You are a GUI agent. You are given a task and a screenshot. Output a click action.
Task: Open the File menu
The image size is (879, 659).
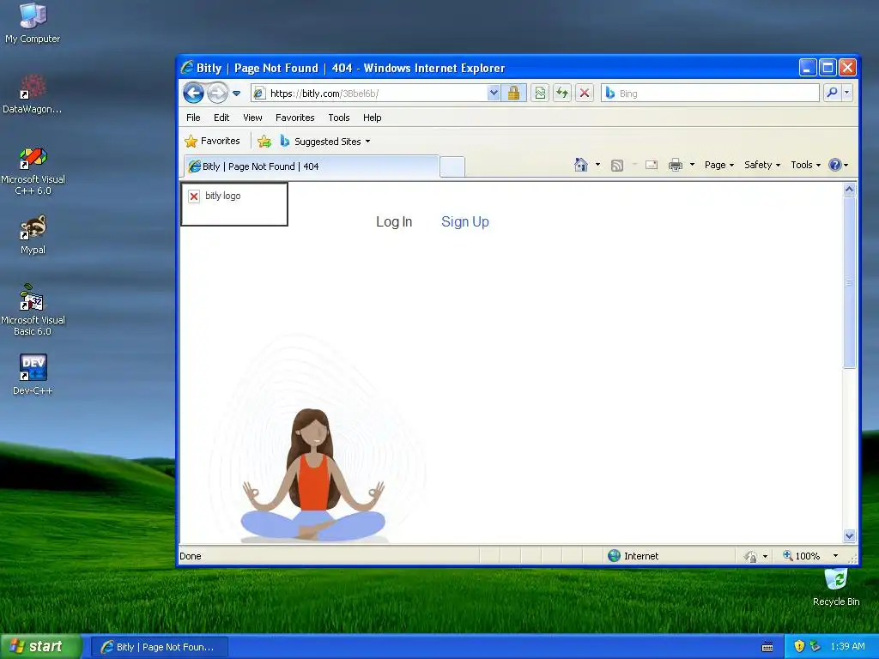click(x=193, y=118)
